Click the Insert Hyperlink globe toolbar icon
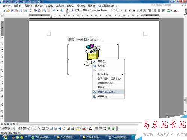 pos(62,10)
